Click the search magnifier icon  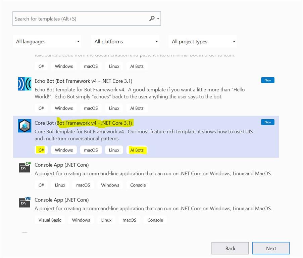(x=152, y=18)
